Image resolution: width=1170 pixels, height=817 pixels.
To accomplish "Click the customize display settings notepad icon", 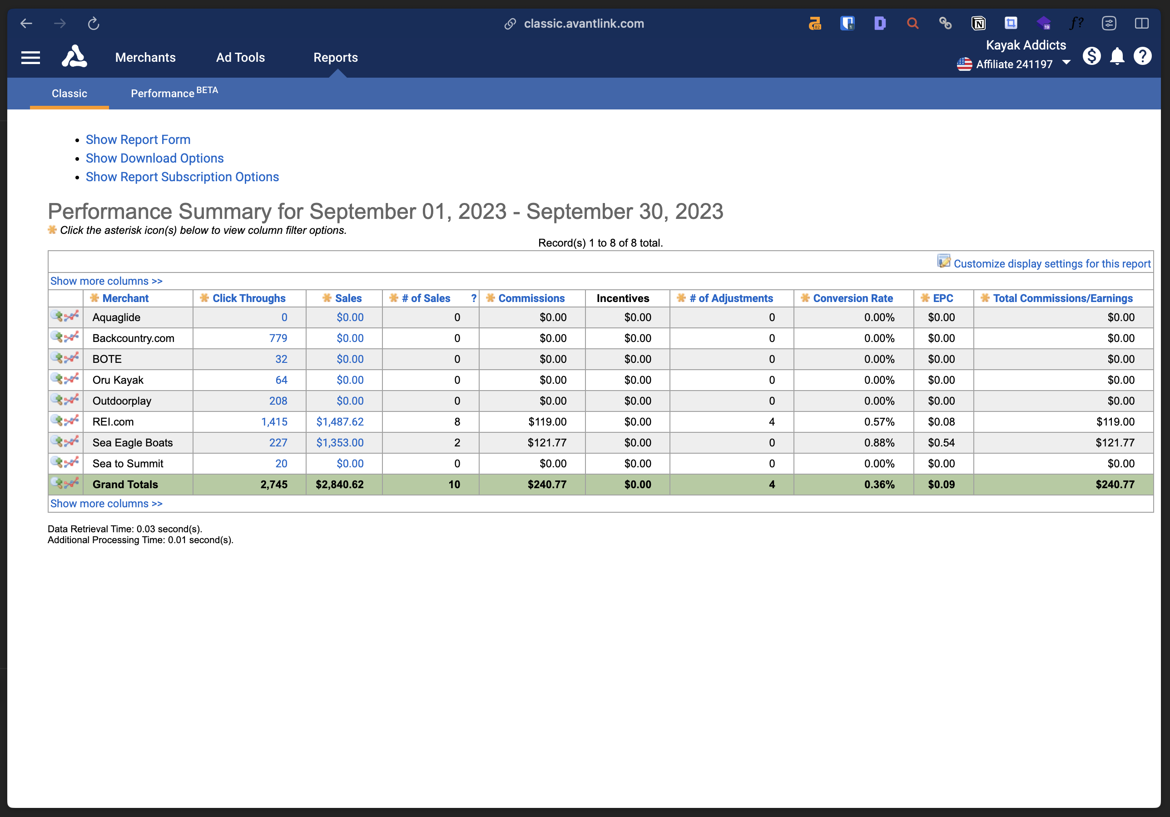I will click(944, 262).
